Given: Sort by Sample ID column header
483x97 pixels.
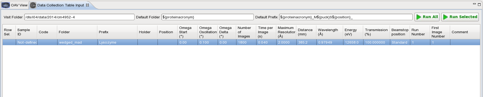Looking at the screenshot, I should [26, 32].
